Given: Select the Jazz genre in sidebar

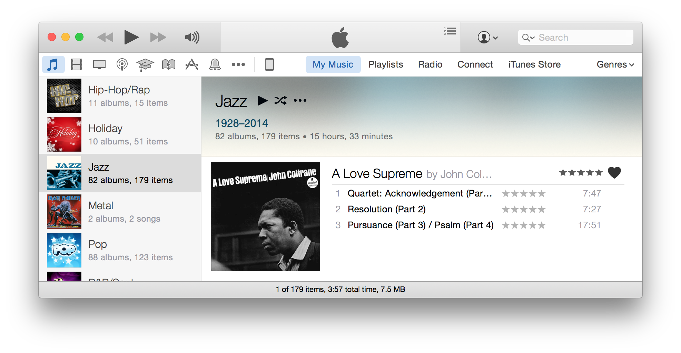Looking at the screenshot, I should (120, 173).
